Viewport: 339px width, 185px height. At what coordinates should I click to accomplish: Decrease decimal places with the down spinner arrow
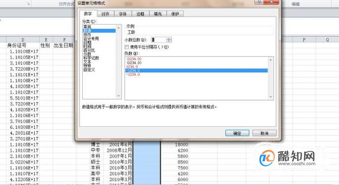pos(169,41)
